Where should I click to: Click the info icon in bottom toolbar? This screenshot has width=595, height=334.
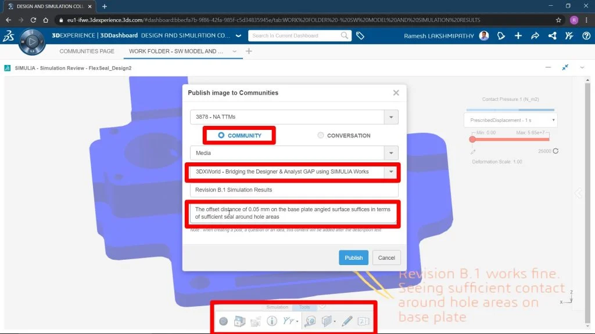[x=271, y=321]
